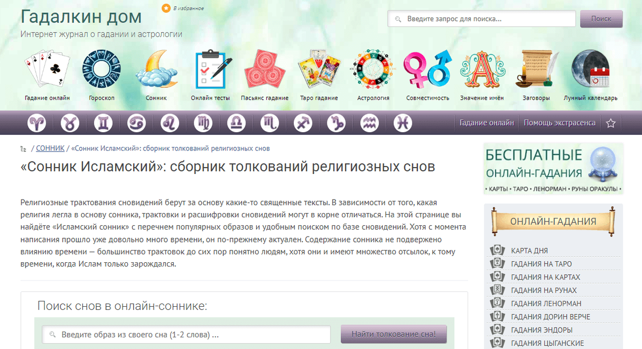Open the БЕСПЛАТНЫЕ ОНЛАЙН-ГАДАНИЯ banner
Viewport: 642px width, 349px height.
pyautogui.click(x=553, y=168)
